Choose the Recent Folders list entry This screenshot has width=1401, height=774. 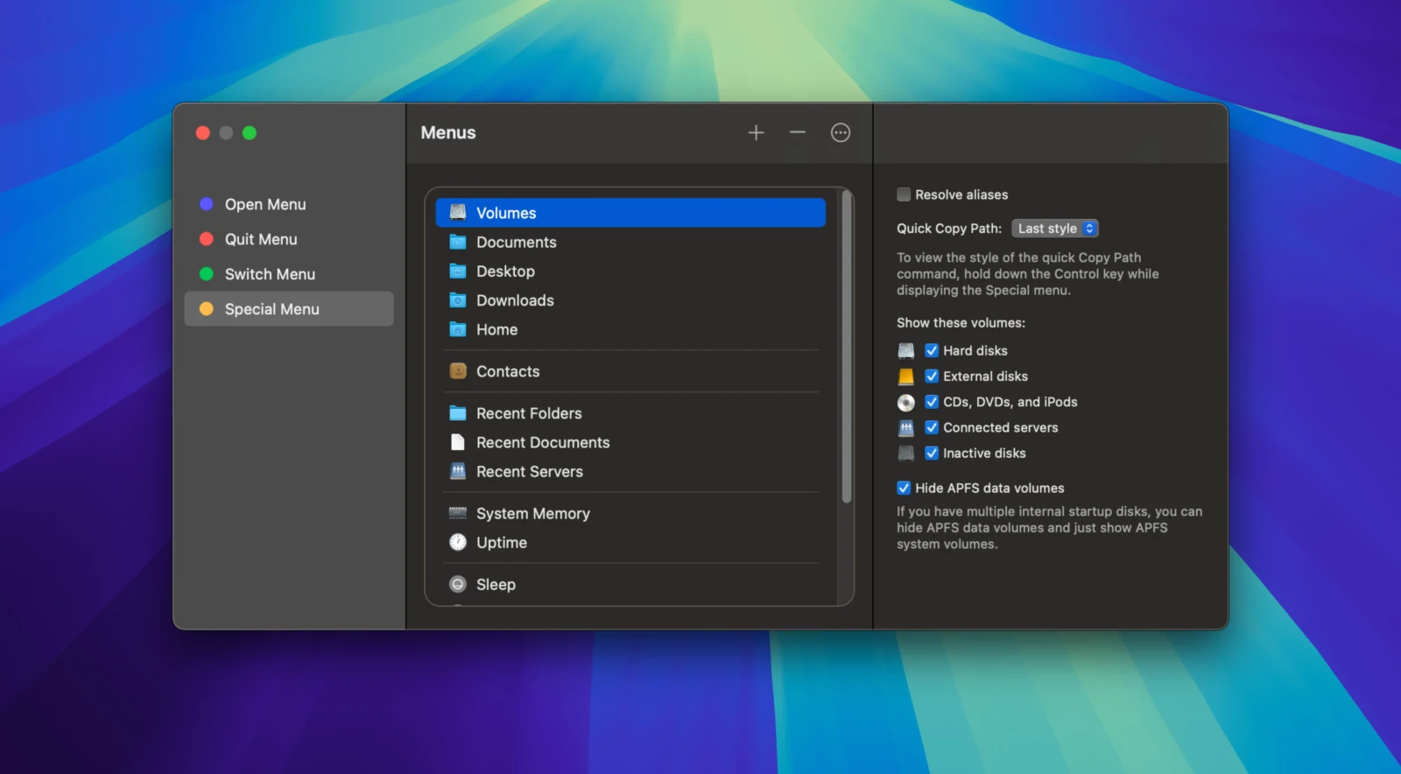(x=529, y=413)
